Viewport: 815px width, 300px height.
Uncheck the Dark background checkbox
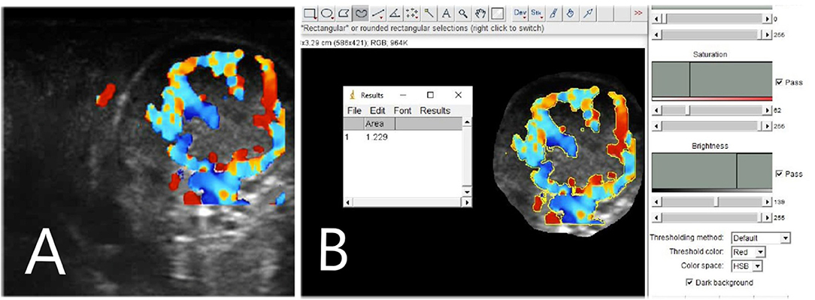(689, 282)
